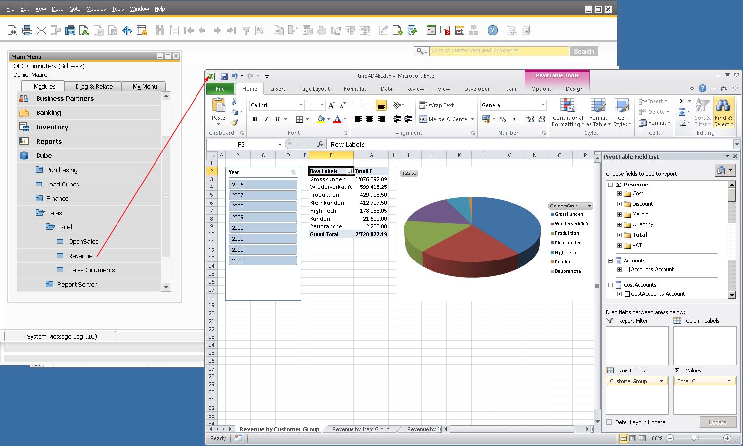Toggle Defer Layout Update checkbox
The width and height of the screenshot is (743, 446).
pos(609,422)
